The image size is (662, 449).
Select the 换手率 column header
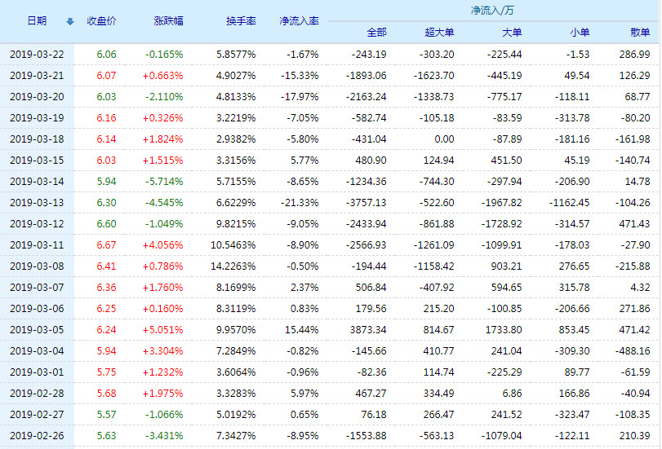(x=241, y=21)
